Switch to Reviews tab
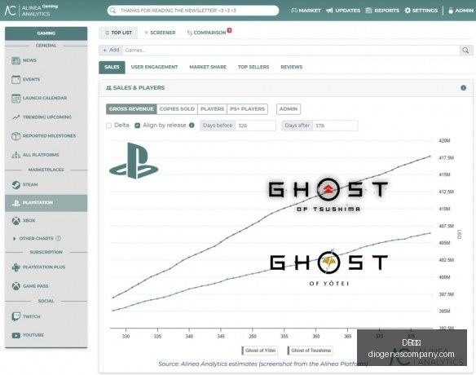The height and width of the screenshot is (375, 476). [292, 67]
